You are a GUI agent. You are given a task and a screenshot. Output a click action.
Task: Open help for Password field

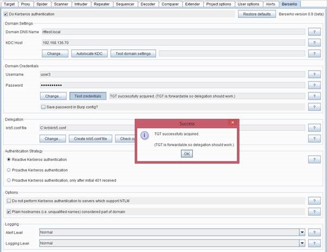tap(315, 85)
